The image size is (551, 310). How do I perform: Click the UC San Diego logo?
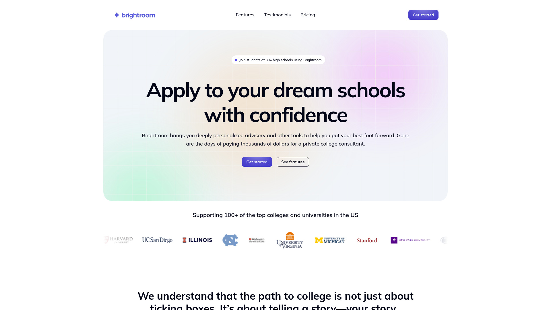157,240
